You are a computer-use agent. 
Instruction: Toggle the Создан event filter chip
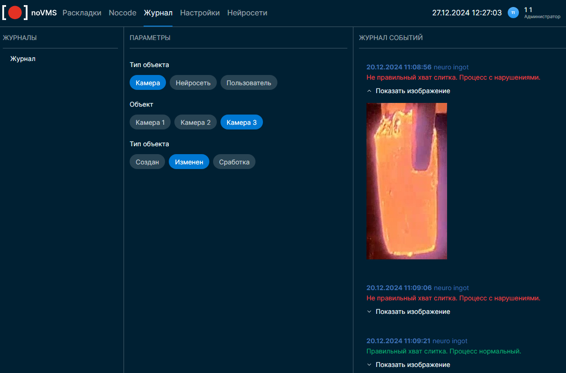[x=147, y=162]
